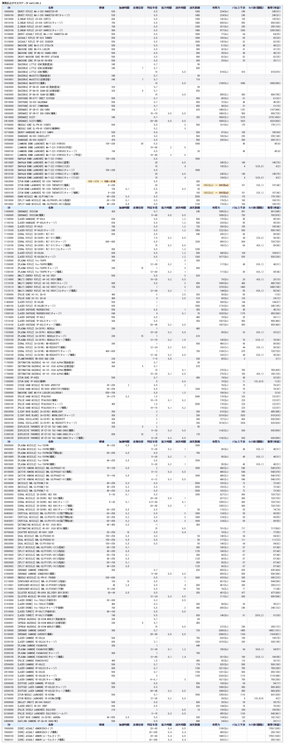Select the BO-044 HUXLEY bullet orbit row

pyautogui.click(x=142, y=702)
